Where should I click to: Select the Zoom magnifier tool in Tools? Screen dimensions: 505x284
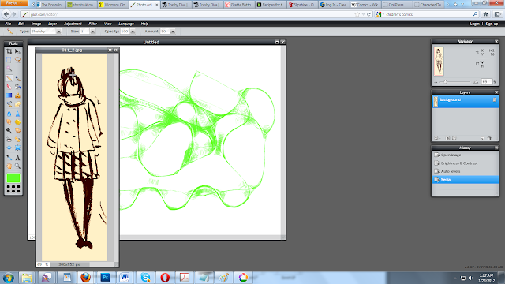click(17, 166)
